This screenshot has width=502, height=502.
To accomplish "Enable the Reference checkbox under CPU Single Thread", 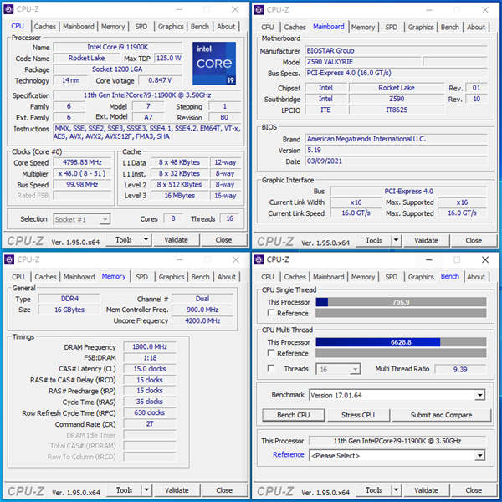I will [271, 313].
